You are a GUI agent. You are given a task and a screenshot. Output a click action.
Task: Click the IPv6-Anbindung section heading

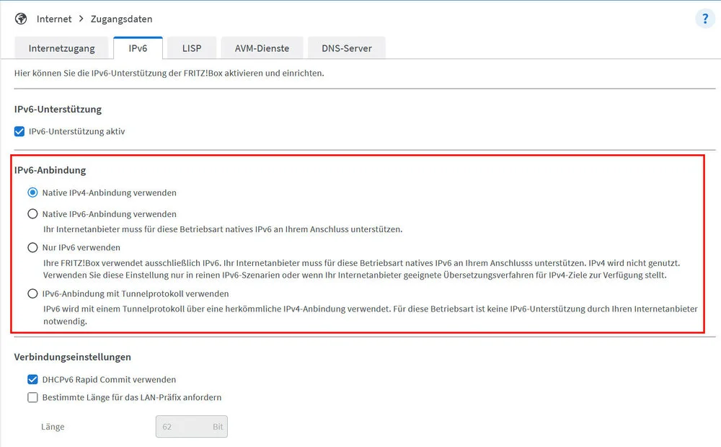(50, 170)
